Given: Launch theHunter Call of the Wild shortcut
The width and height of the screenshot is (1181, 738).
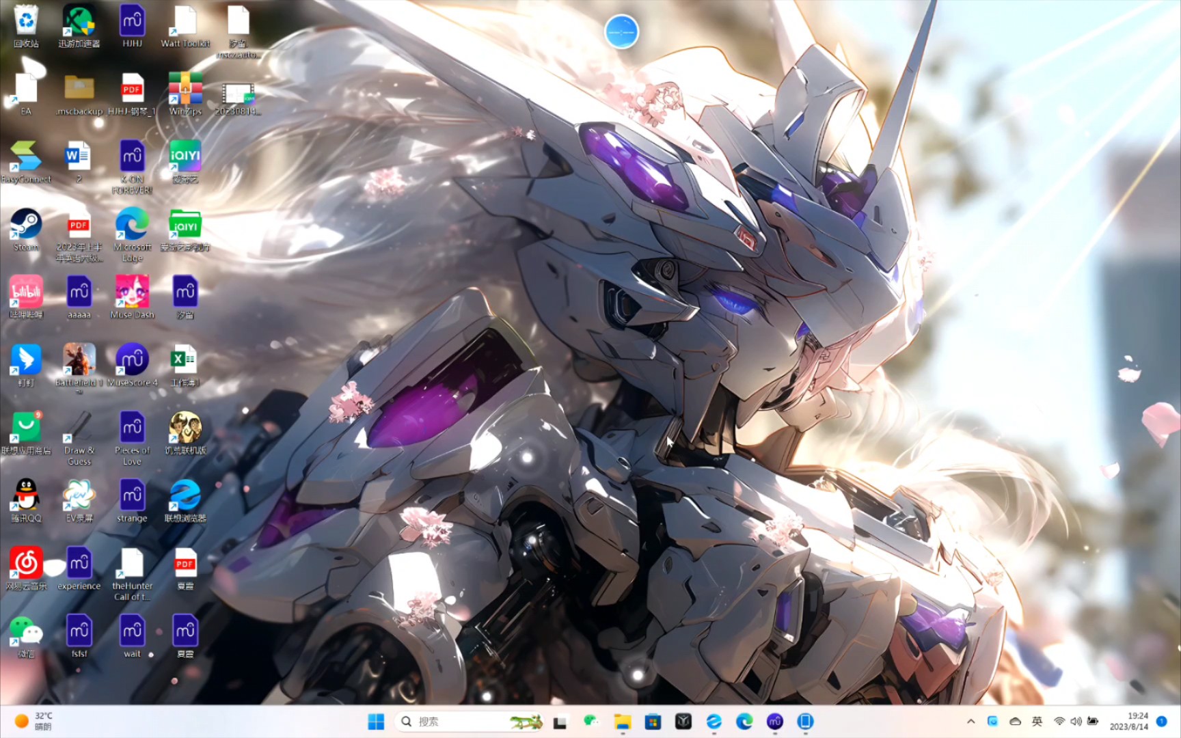Looking at the screenshot, I should coord(132,574).
